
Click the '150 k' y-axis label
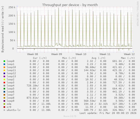[x=12, y=24]
